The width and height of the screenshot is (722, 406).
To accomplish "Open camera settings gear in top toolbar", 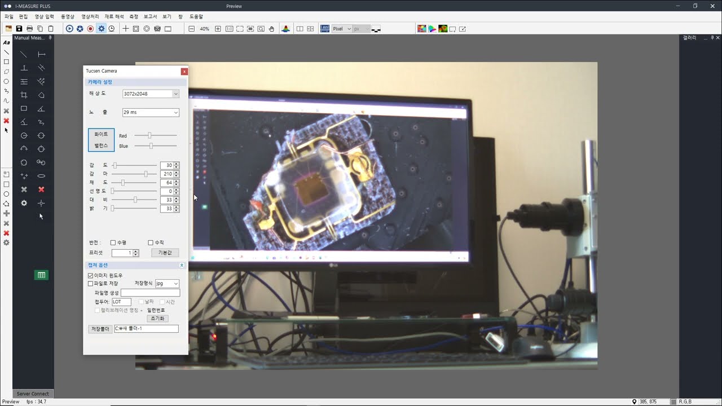I will coord(101,29).
